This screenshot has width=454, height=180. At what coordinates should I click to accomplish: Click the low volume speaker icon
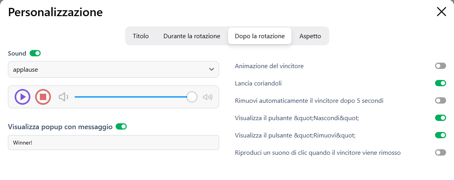pyautogui.click(x=63, y=97)
